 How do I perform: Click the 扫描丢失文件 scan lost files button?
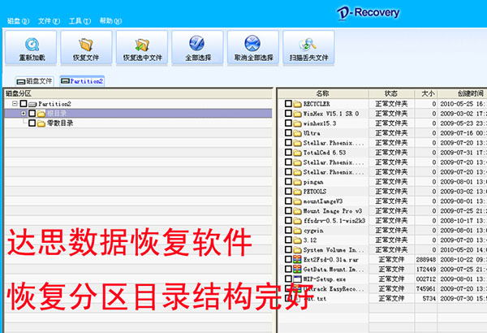click(308, 48)
